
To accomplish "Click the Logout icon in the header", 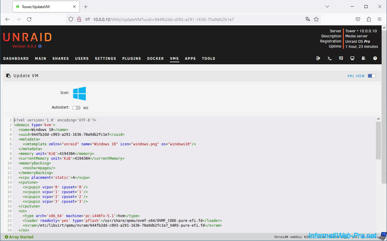I will click(x=318, y=58).
